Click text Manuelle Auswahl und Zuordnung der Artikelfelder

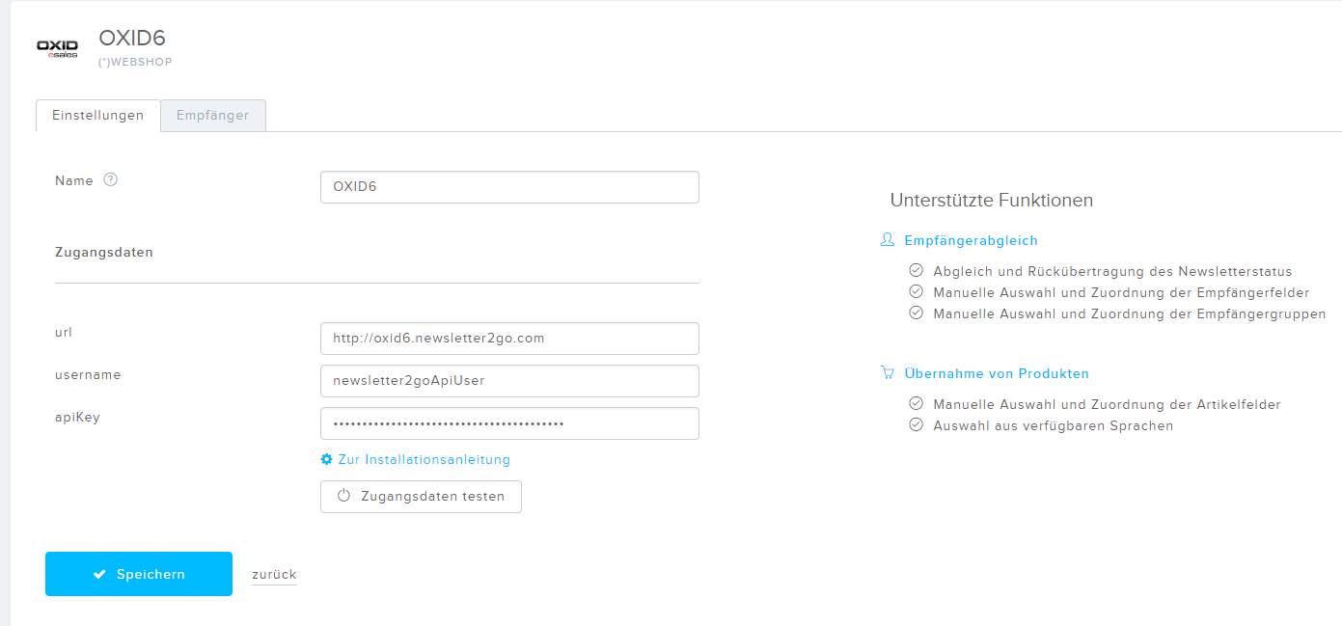(1107, 404)
